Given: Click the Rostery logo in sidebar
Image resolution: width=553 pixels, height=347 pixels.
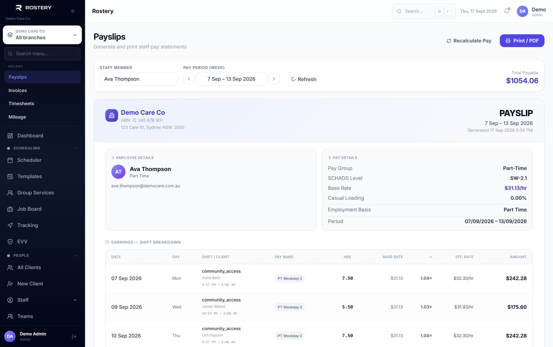Looking at the screenshot, I should 33,8.
